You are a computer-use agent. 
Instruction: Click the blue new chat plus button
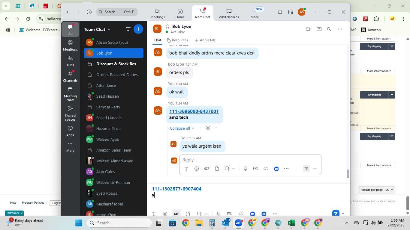[x=138, y=29]
